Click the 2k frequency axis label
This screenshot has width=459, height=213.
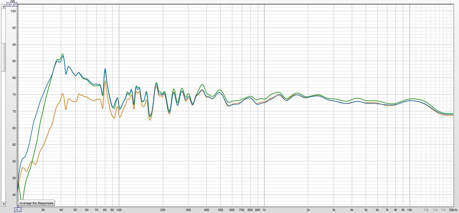pos(308,210)
